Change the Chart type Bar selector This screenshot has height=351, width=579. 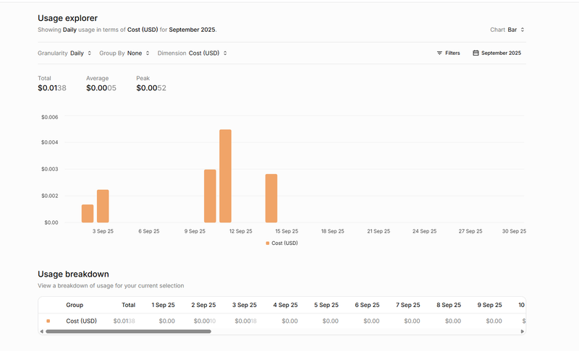coord(516,30)
